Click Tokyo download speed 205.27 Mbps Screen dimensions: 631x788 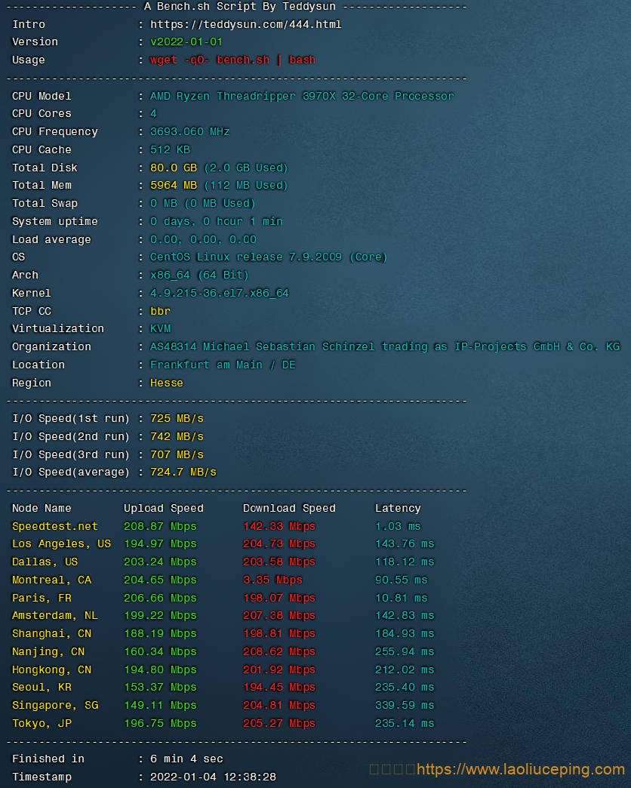[x=279, y=724]
